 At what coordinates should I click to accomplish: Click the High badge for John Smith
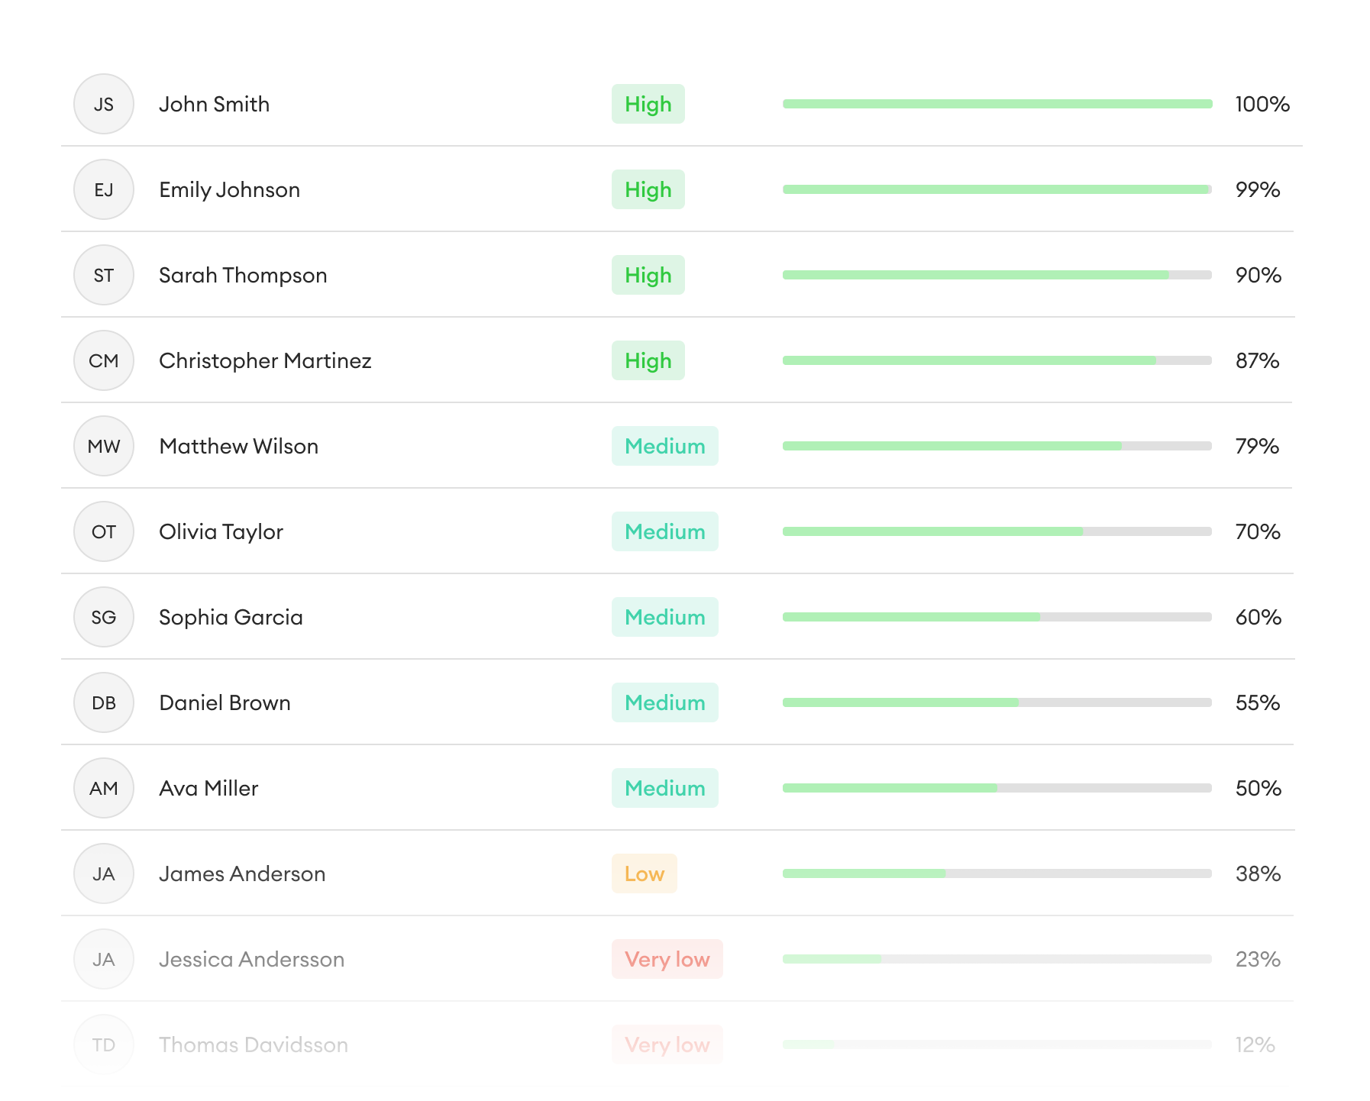pos(648,104)
